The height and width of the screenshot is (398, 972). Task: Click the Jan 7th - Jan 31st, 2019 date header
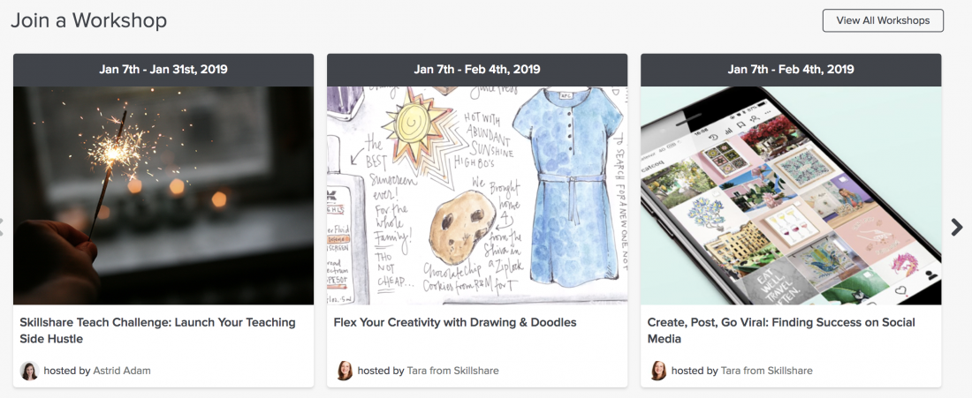163,70
